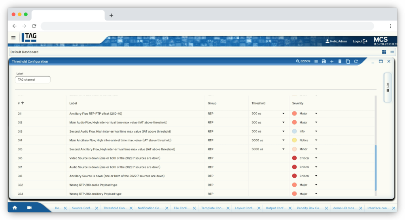
Task: Click Notice severity color dot, row 314
Action: coord(294,140)
